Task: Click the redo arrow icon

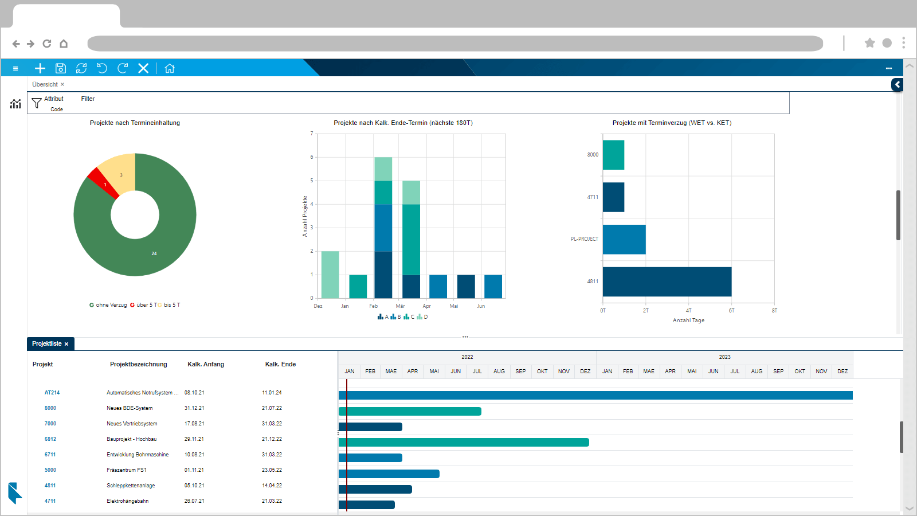Action: tap(123, 68)
